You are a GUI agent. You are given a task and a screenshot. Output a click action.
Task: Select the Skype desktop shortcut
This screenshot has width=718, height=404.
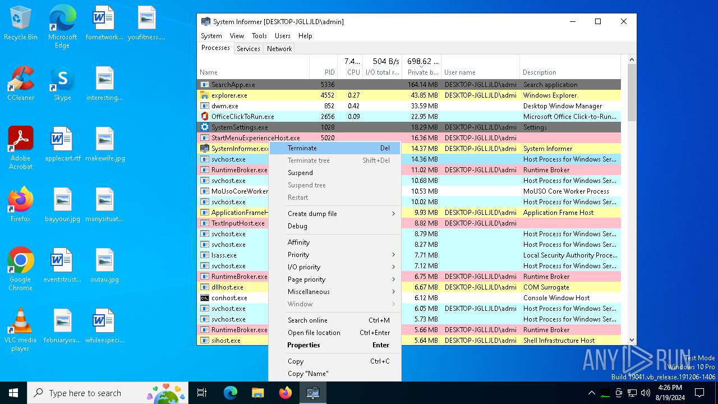62,84
